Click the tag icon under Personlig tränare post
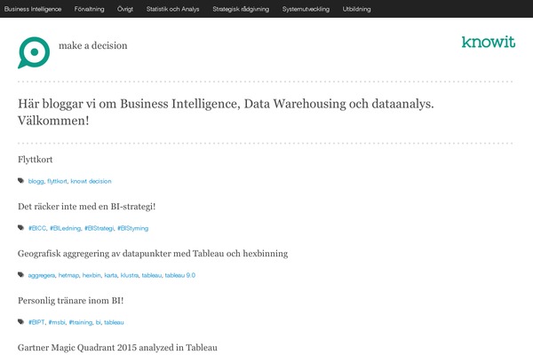 [x=21, y=321]
